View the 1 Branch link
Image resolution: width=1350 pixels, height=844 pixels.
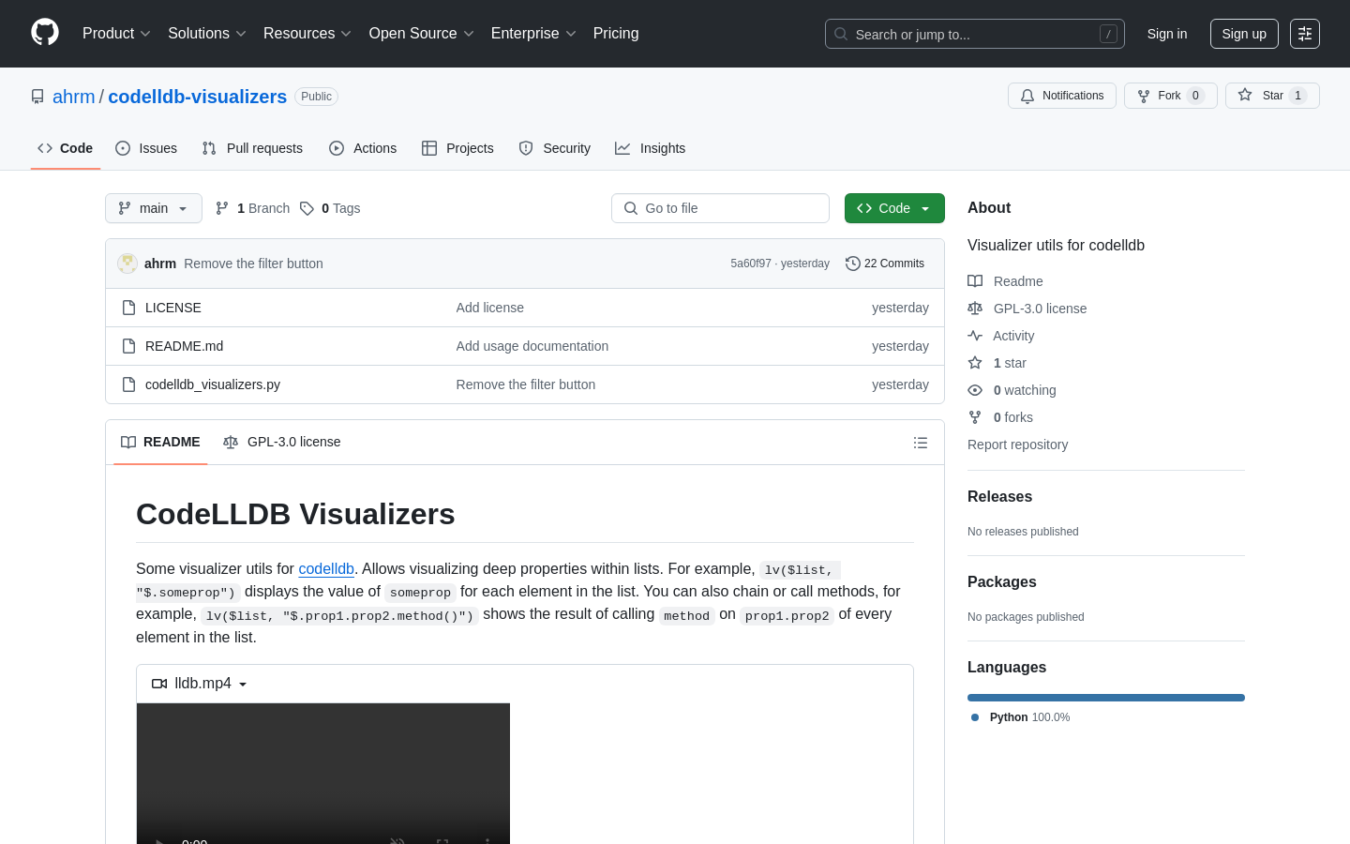point(252,208)
